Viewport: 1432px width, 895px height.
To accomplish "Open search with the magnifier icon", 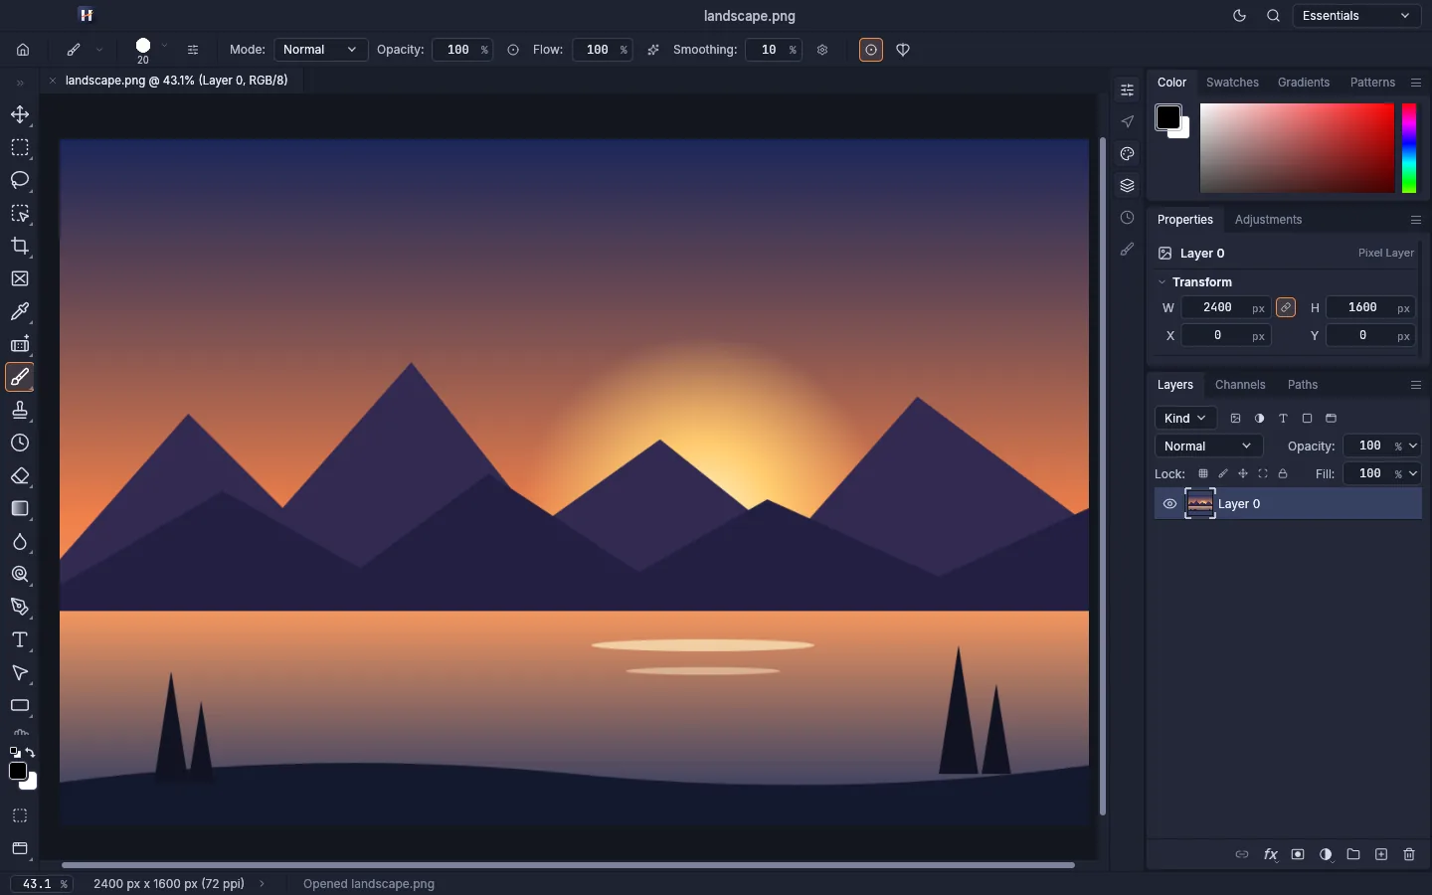I will tap(1273, 16).
